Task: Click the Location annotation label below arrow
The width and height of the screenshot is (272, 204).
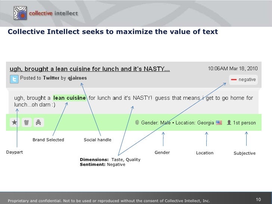Action: point(205,153)
